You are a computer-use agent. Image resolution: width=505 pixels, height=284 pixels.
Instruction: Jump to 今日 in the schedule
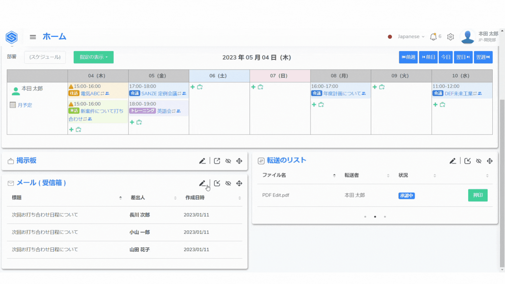pyautogui.click(x=445, y=57)
